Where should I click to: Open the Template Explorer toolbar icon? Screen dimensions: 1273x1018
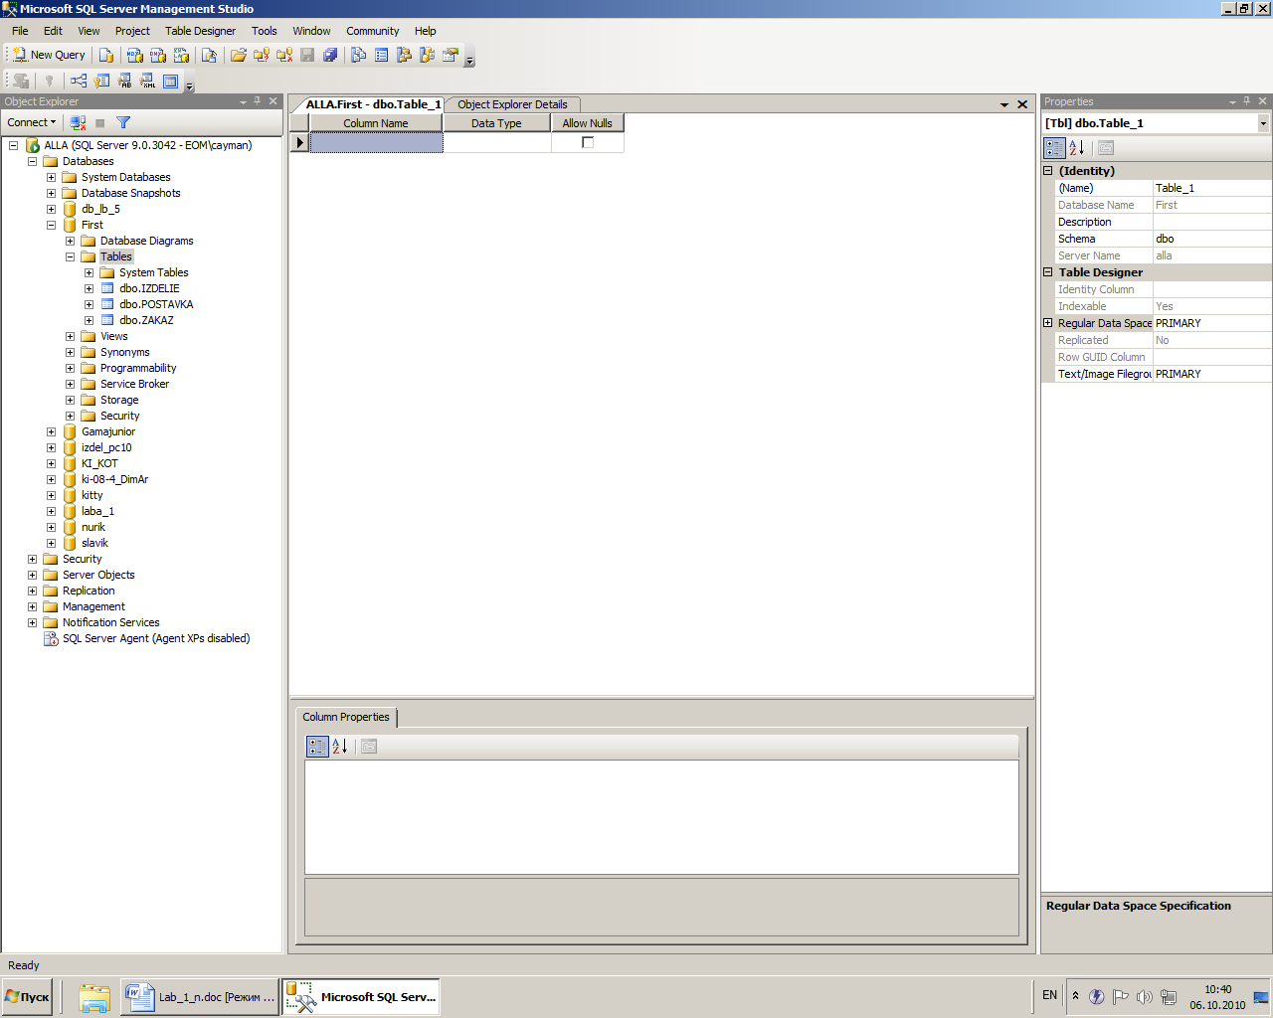tap(428, 55)
